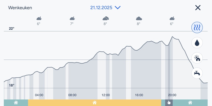
Task: Select the first teal home schedule block
Action: (x=16, y=103)
